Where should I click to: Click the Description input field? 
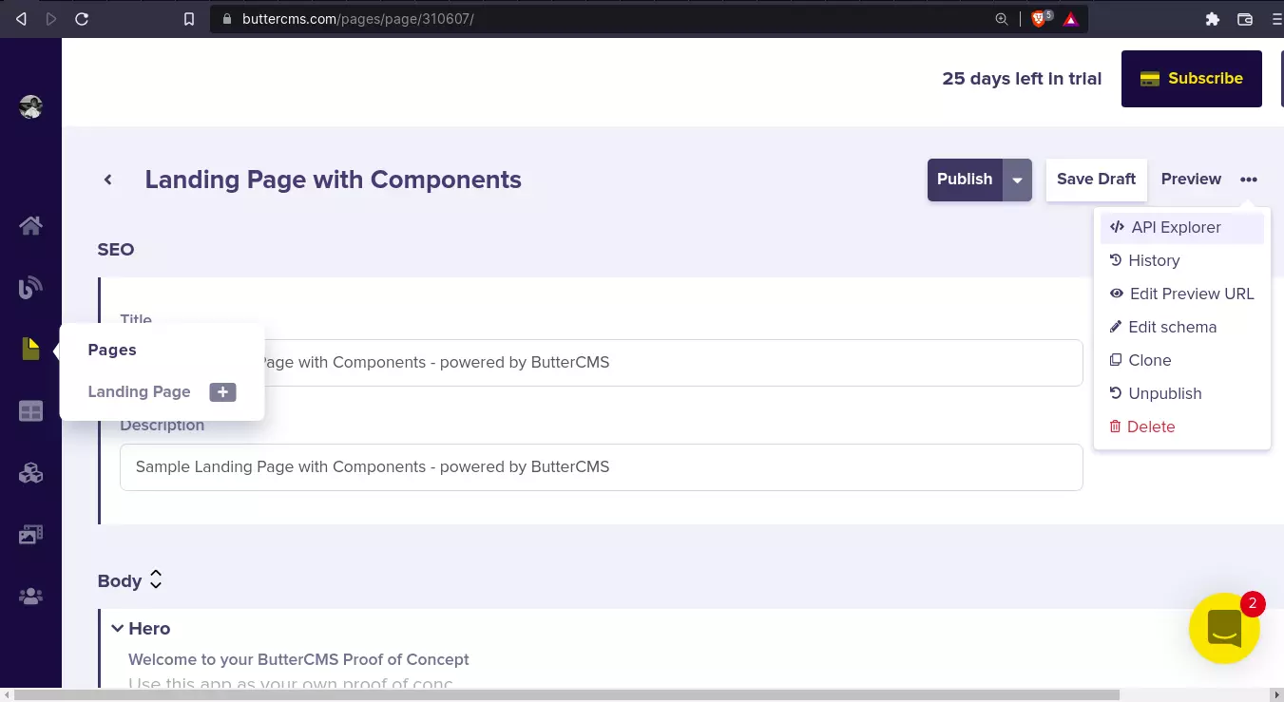tap(601, 467)
